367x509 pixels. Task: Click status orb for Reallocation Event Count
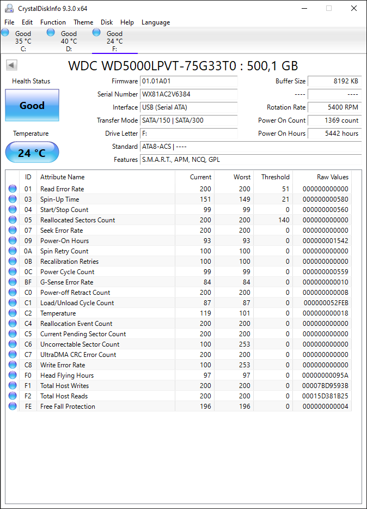tap(13, 323)
